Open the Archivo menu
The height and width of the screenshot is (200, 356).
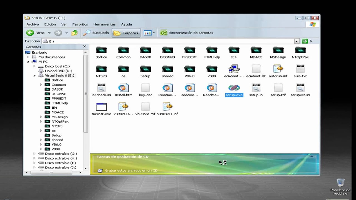(x=33, y=24)
